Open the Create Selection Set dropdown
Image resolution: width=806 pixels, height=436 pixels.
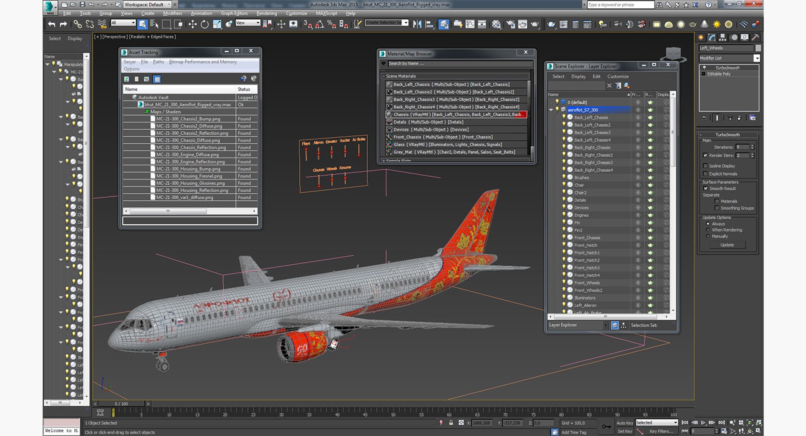click(x=406, y=23)
